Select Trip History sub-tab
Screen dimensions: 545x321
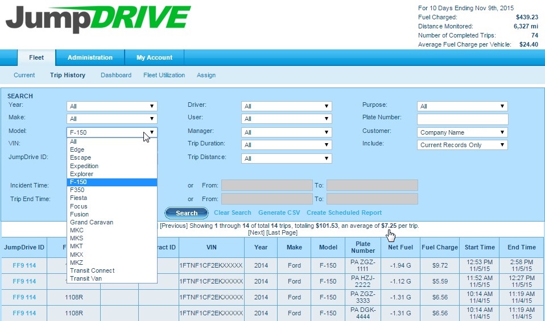tap(68, 75)
